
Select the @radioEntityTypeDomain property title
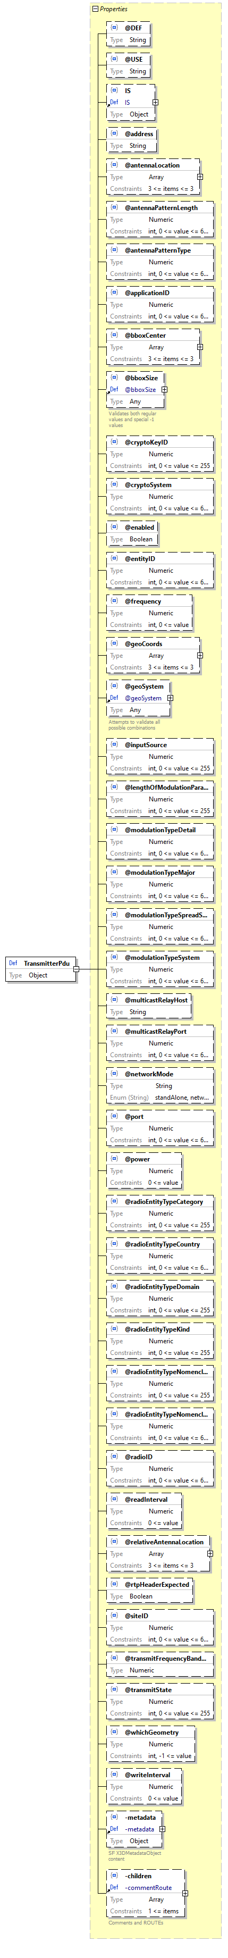click(x=162, y=1287)
